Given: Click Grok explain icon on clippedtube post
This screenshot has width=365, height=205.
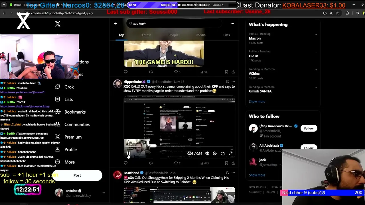Looking at the screenshot, I should (227, 82).
